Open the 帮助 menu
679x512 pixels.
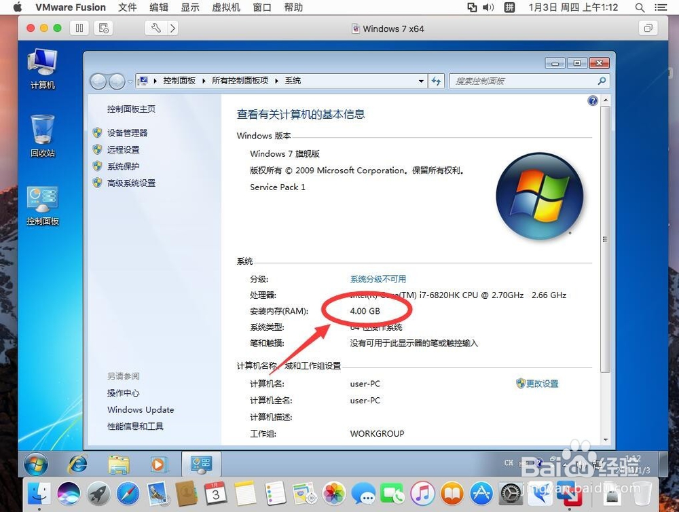click(293, 7)
